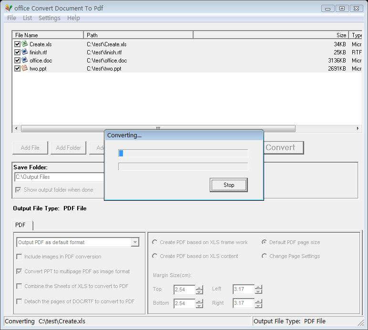Click the lower empty progress bar
The image size is (368, 330).
tap(183, 166)
